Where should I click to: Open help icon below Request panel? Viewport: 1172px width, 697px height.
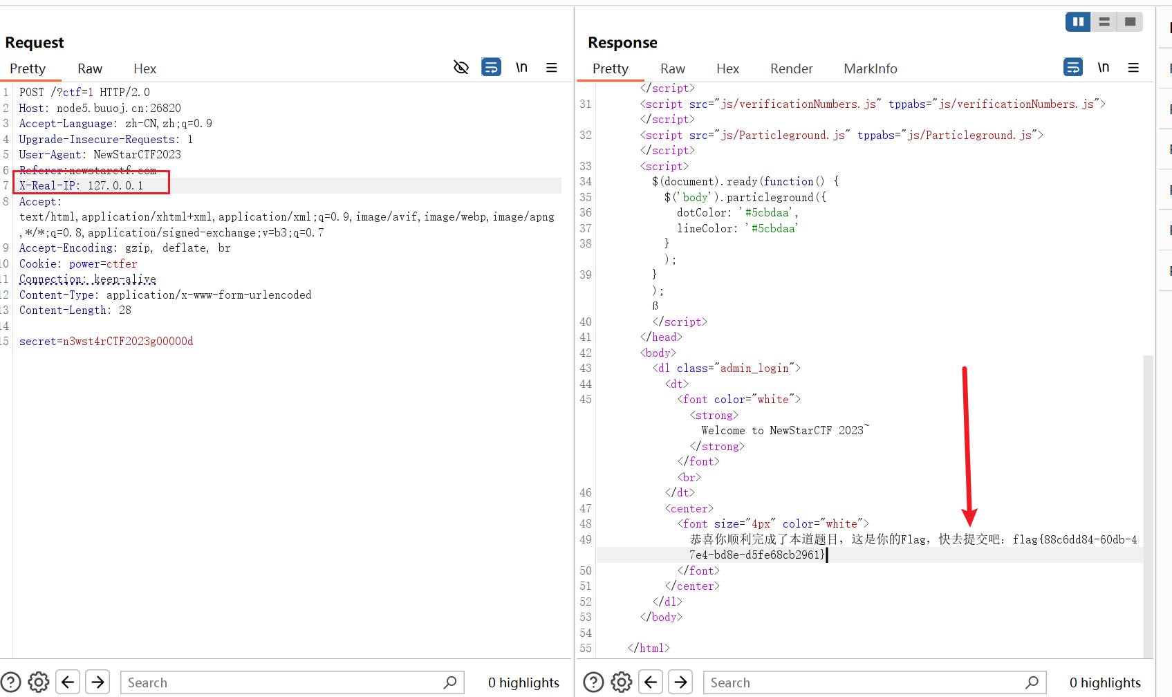[10, 682]
